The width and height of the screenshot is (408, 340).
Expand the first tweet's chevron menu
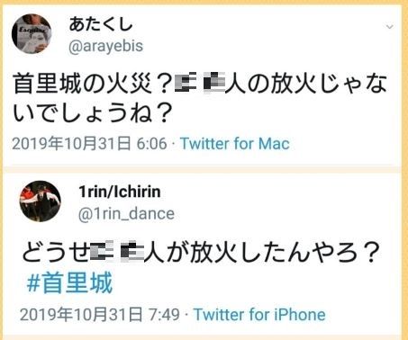(x=389, y=27)
